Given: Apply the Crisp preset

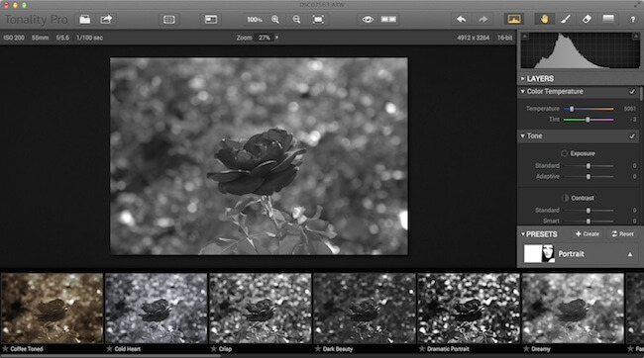Looking at the screenshot, I should 261,309.
